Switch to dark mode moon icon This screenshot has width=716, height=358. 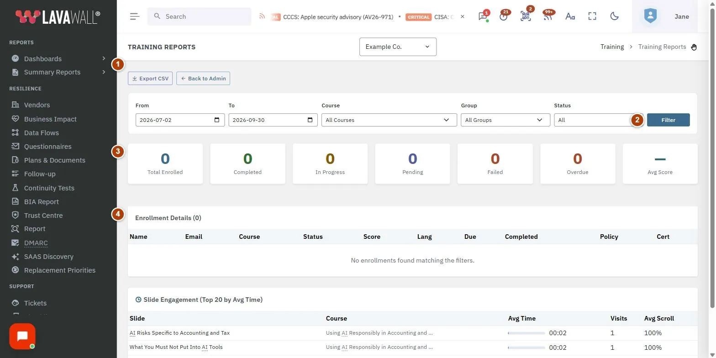click(x=615, y=16)
